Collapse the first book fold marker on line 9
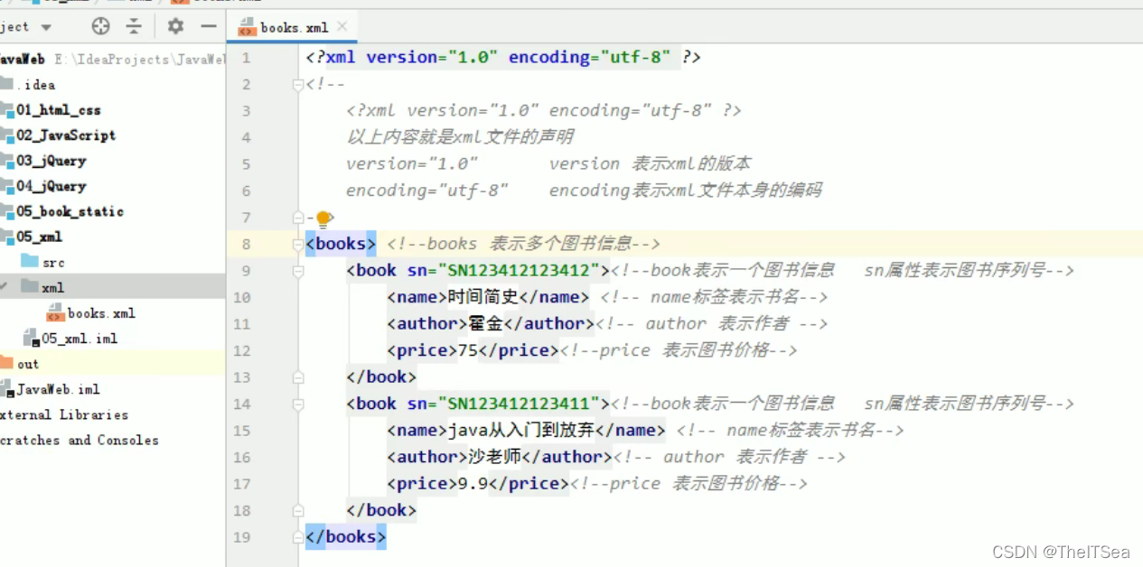 299,270
